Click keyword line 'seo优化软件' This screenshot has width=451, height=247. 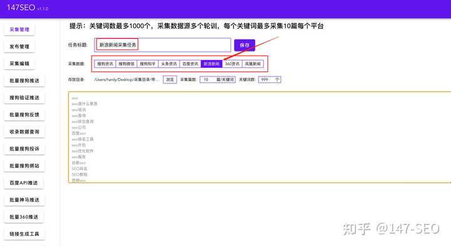pos(83,151)
